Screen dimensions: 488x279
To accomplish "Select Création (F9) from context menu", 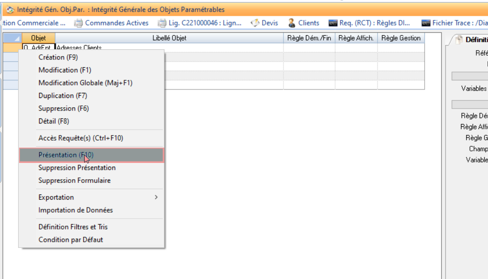I will [58, 57].
